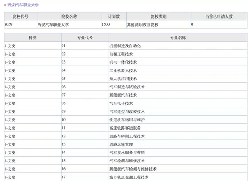Viewport: 249px width, 181px height.
Task: Select the 工业机器人技术 major name
Action: tap(123, 70)
